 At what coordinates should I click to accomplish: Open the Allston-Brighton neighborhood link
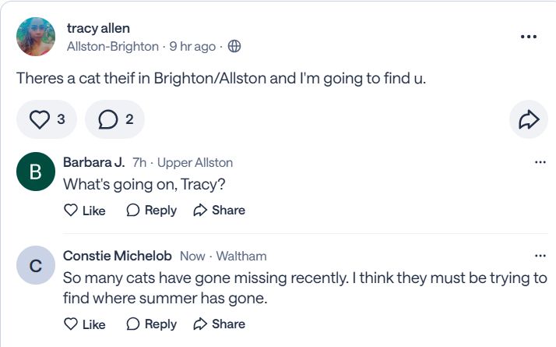click(x=113, y=46)
